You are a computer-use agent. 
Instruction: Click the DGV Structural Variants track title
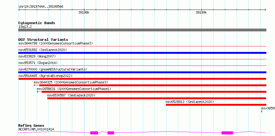43,40
